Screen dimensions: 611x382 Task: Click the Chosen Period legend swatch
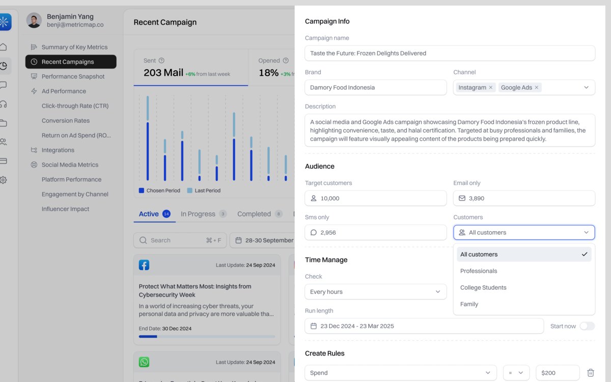(142, 190)
